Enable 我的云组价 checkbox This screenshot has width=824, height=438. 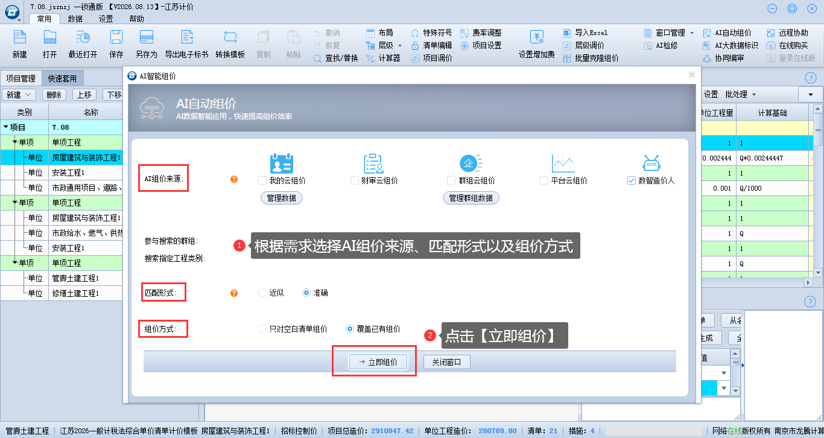pos(262,180)
